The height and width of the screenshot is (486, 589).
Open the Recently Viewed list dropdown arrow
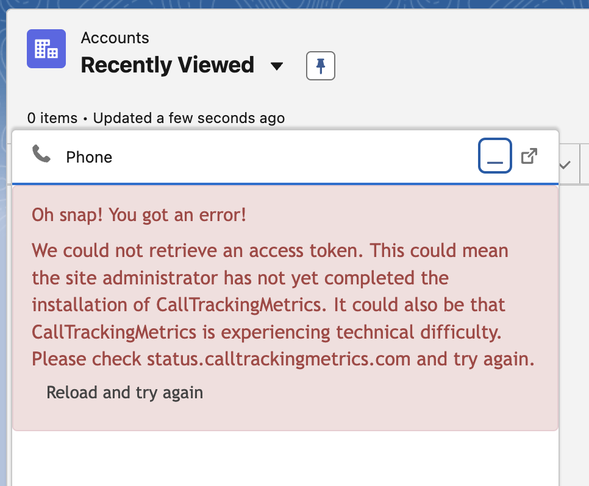[x=277, y=66]
